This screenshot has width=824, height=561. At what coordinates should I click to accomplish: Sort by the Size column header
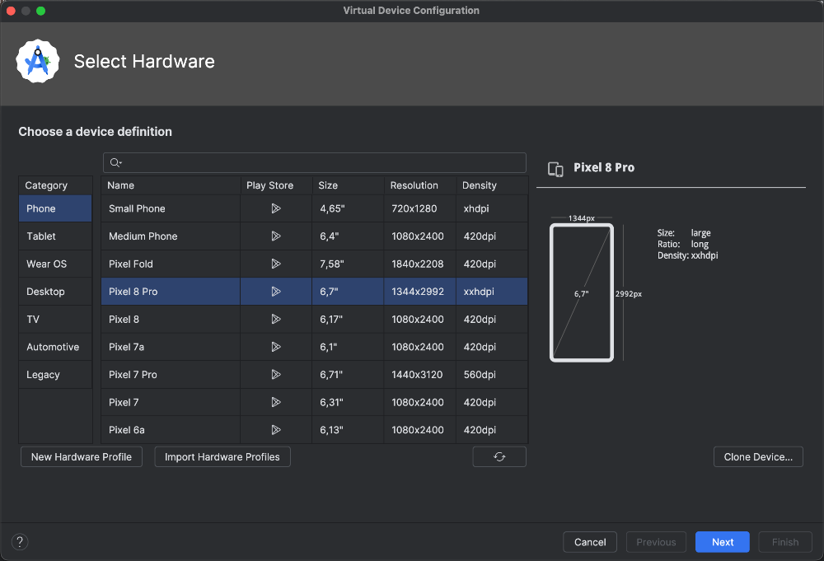(x=348, y=185)
